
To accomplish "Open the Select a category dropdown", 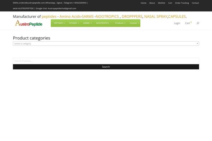I will [x=106, y=44].
